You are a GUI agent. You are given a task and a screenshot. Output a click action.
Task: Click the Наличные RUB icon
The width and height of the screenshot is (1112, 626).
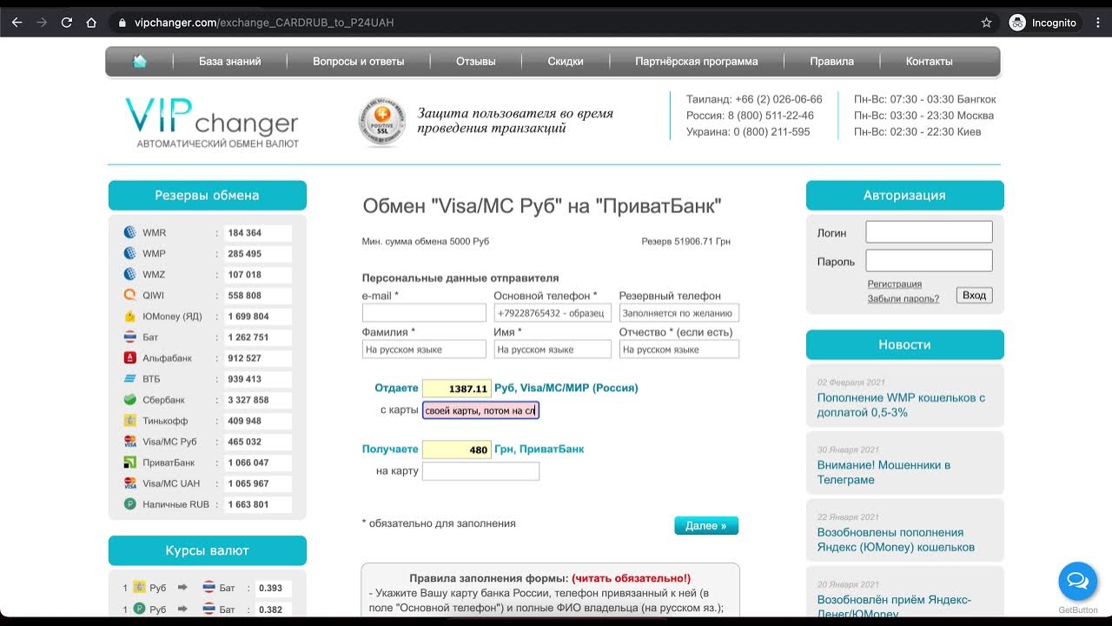pos(129,504)
